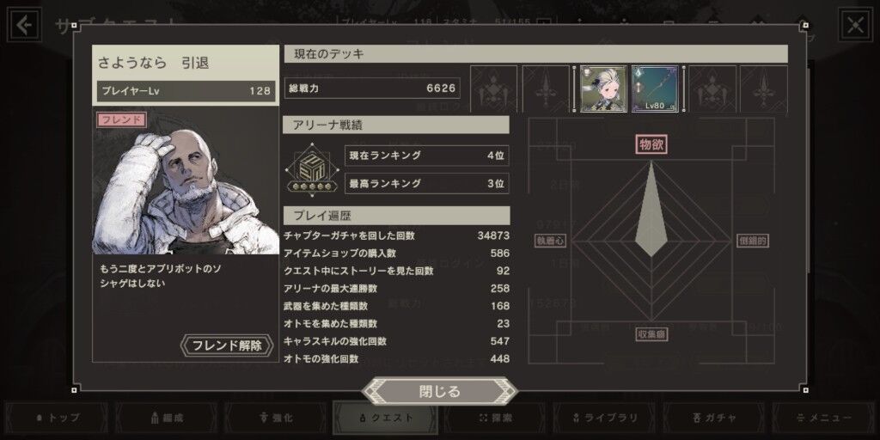
Task: Click the back arrow icon
Action: 24,25
